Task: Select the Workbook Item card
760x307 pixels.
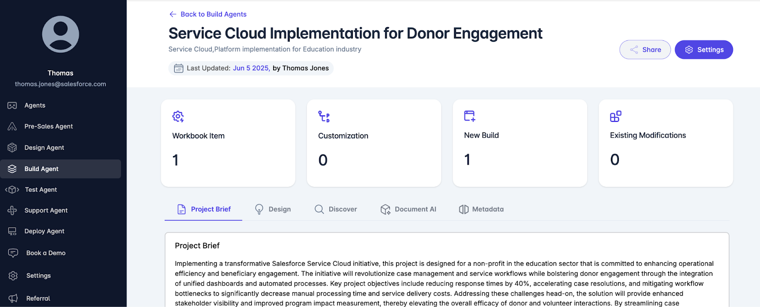Action: (228, 143)
